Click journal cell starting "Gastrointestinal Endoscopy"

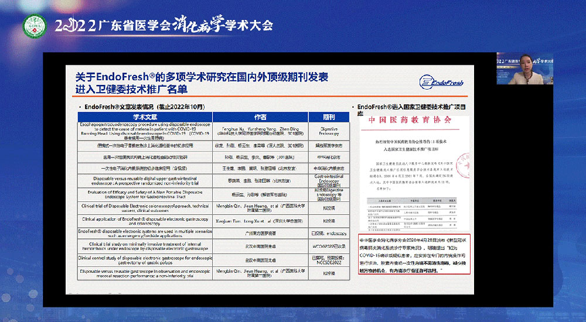pos(329,181)
